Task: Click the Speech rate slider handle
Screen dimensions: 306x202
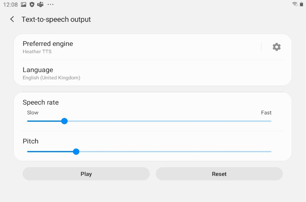Action: 64,121
